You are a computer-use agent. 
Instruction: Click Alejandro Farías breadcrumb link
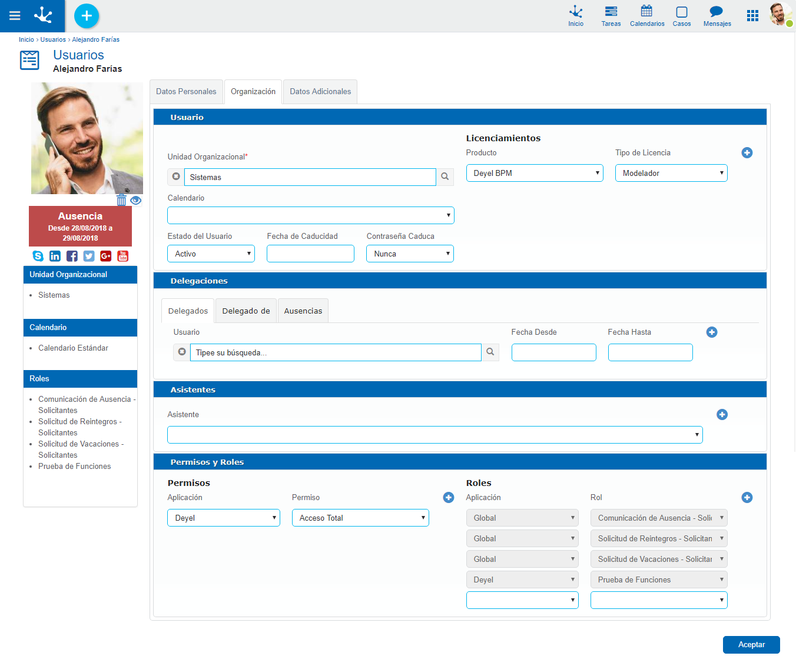point(95,39)
